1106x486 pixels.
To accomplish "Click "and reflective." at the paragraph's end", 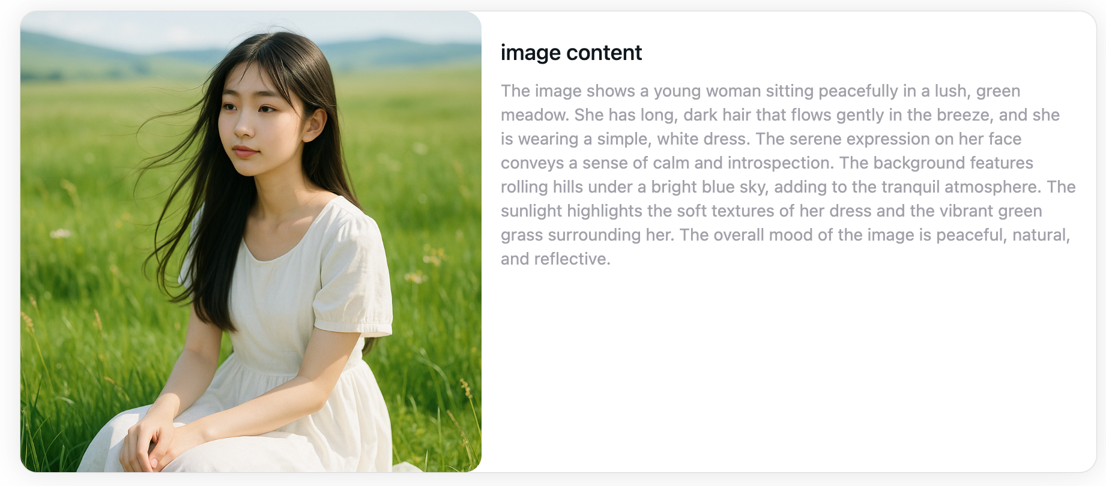I will [x=555, y=259].
